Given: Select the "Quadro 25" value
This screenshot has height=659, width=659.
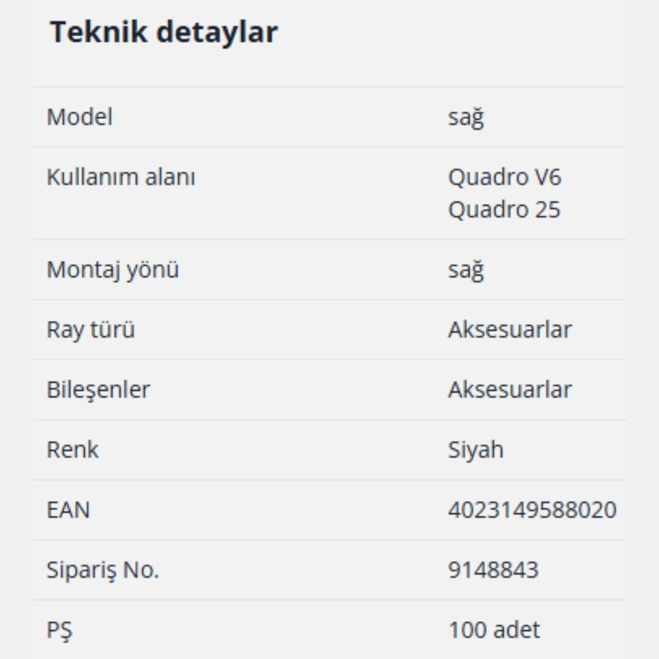Looking at the screenshot, I should [504, 209].
